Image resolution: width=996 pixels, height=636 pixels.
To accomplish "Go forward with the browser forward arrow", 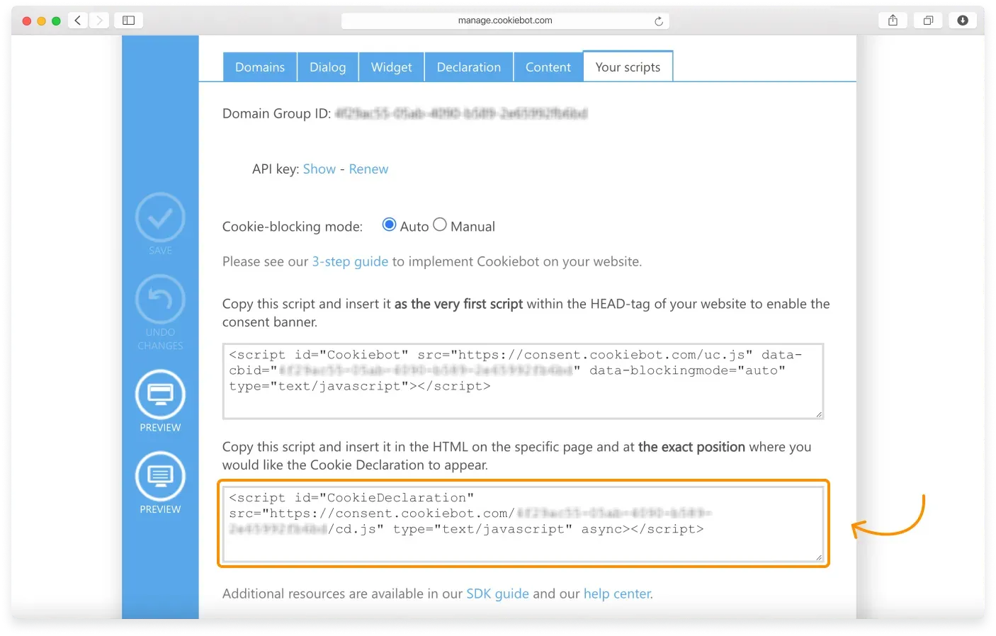I will pos(99,21).
